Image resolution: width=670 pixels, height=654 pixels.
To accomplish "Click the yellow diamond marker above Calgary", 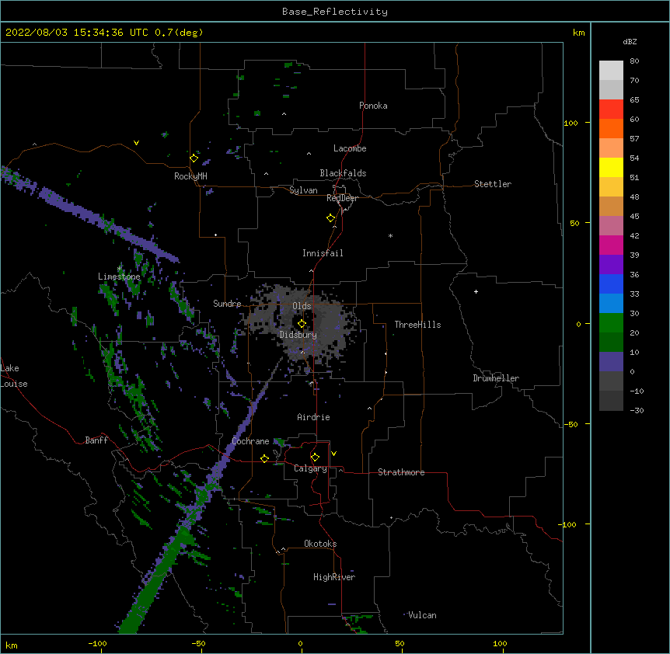I will (x=315, y=457).
